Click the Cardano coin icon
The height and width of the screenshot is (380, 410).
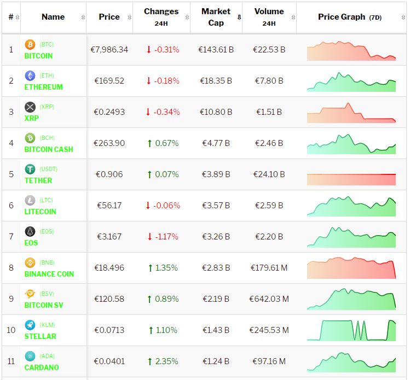pos(30,356)
